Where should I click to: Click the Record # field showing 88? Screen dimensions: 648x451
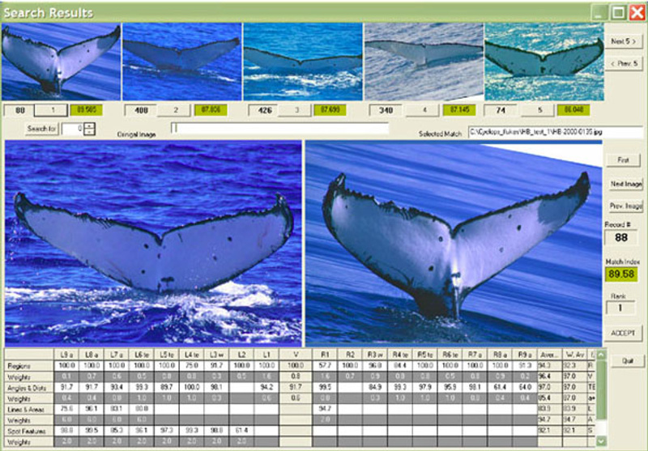[621, 237]
